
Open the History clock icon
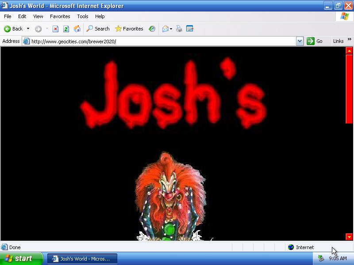(x=152, y=29)
